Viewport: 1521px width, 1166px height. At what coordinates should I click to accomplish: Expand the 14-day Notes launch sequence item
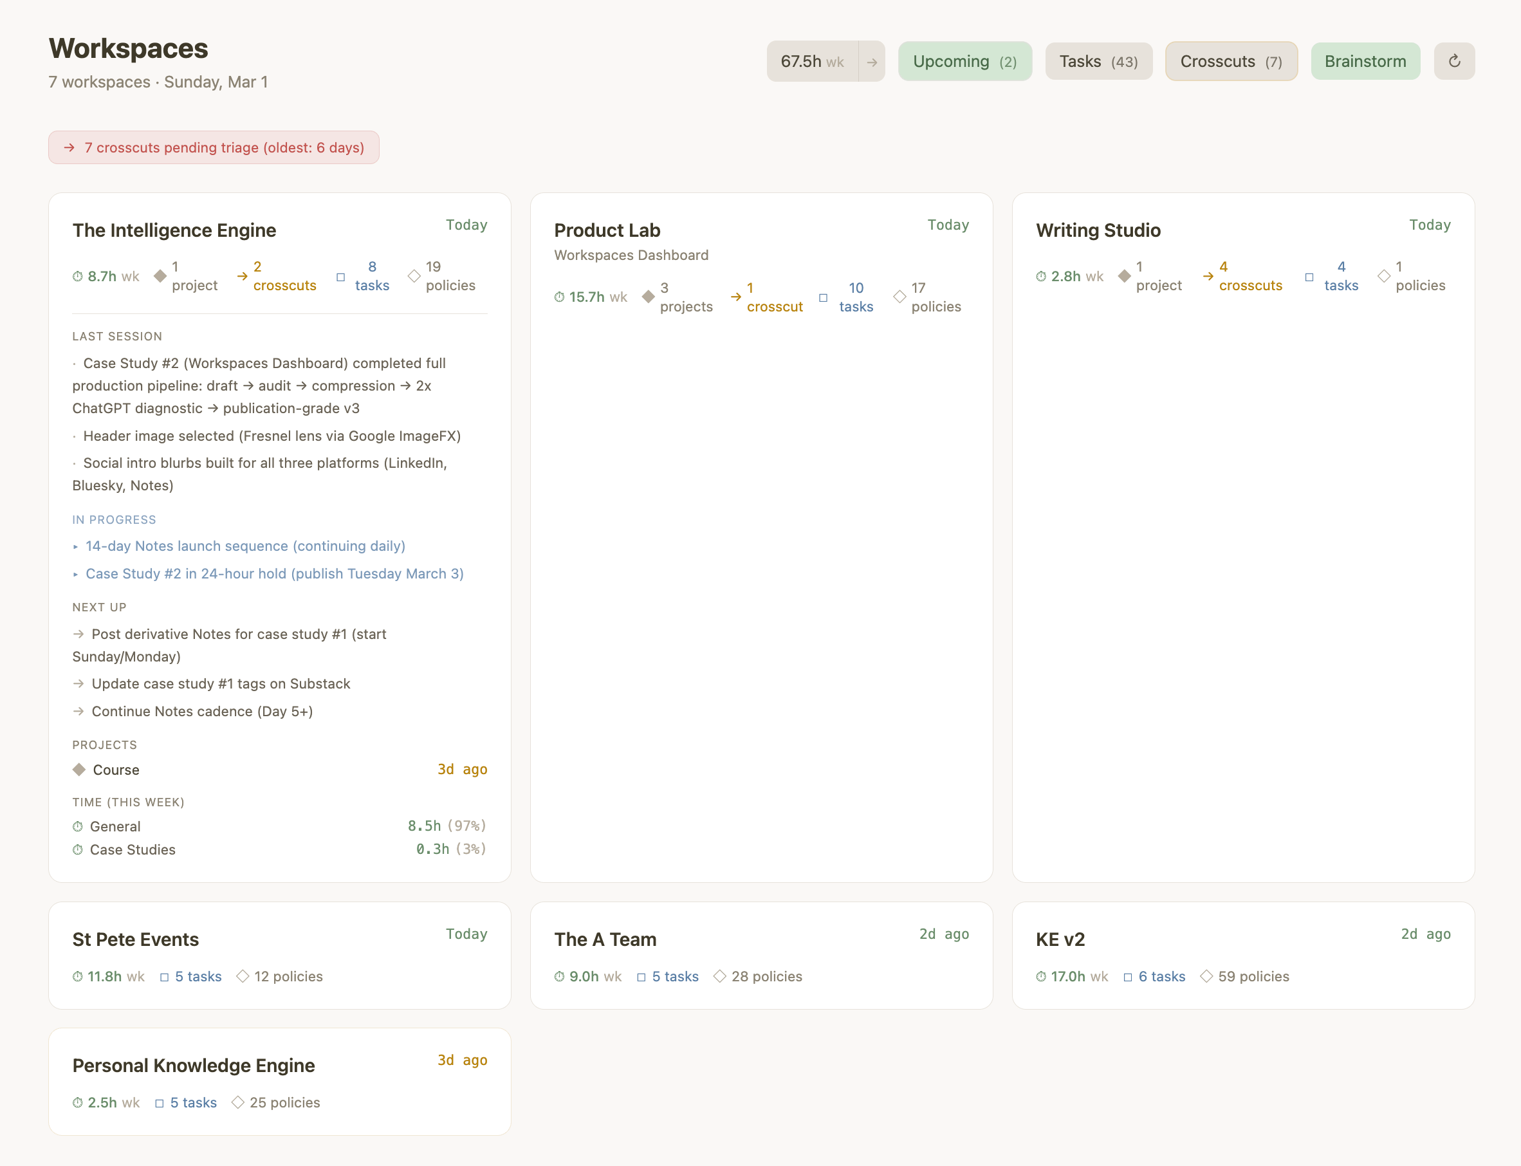click(245, 546)
